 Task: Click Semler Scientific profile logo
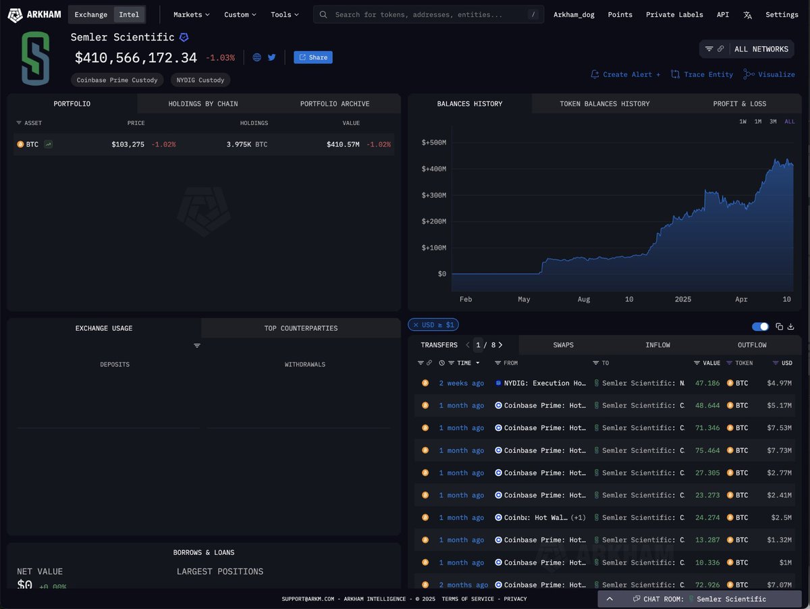(35, 58)
